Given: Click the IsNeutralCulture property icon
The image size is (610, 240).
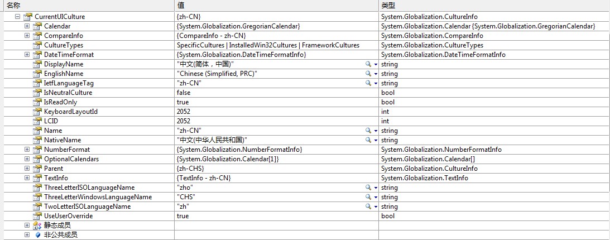Looking at the screenshot, I should point(37,93).
